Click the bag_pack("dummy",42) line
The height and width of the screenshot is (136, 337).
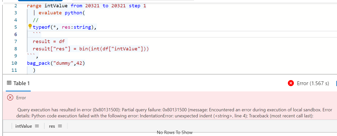tap(56, 63)
